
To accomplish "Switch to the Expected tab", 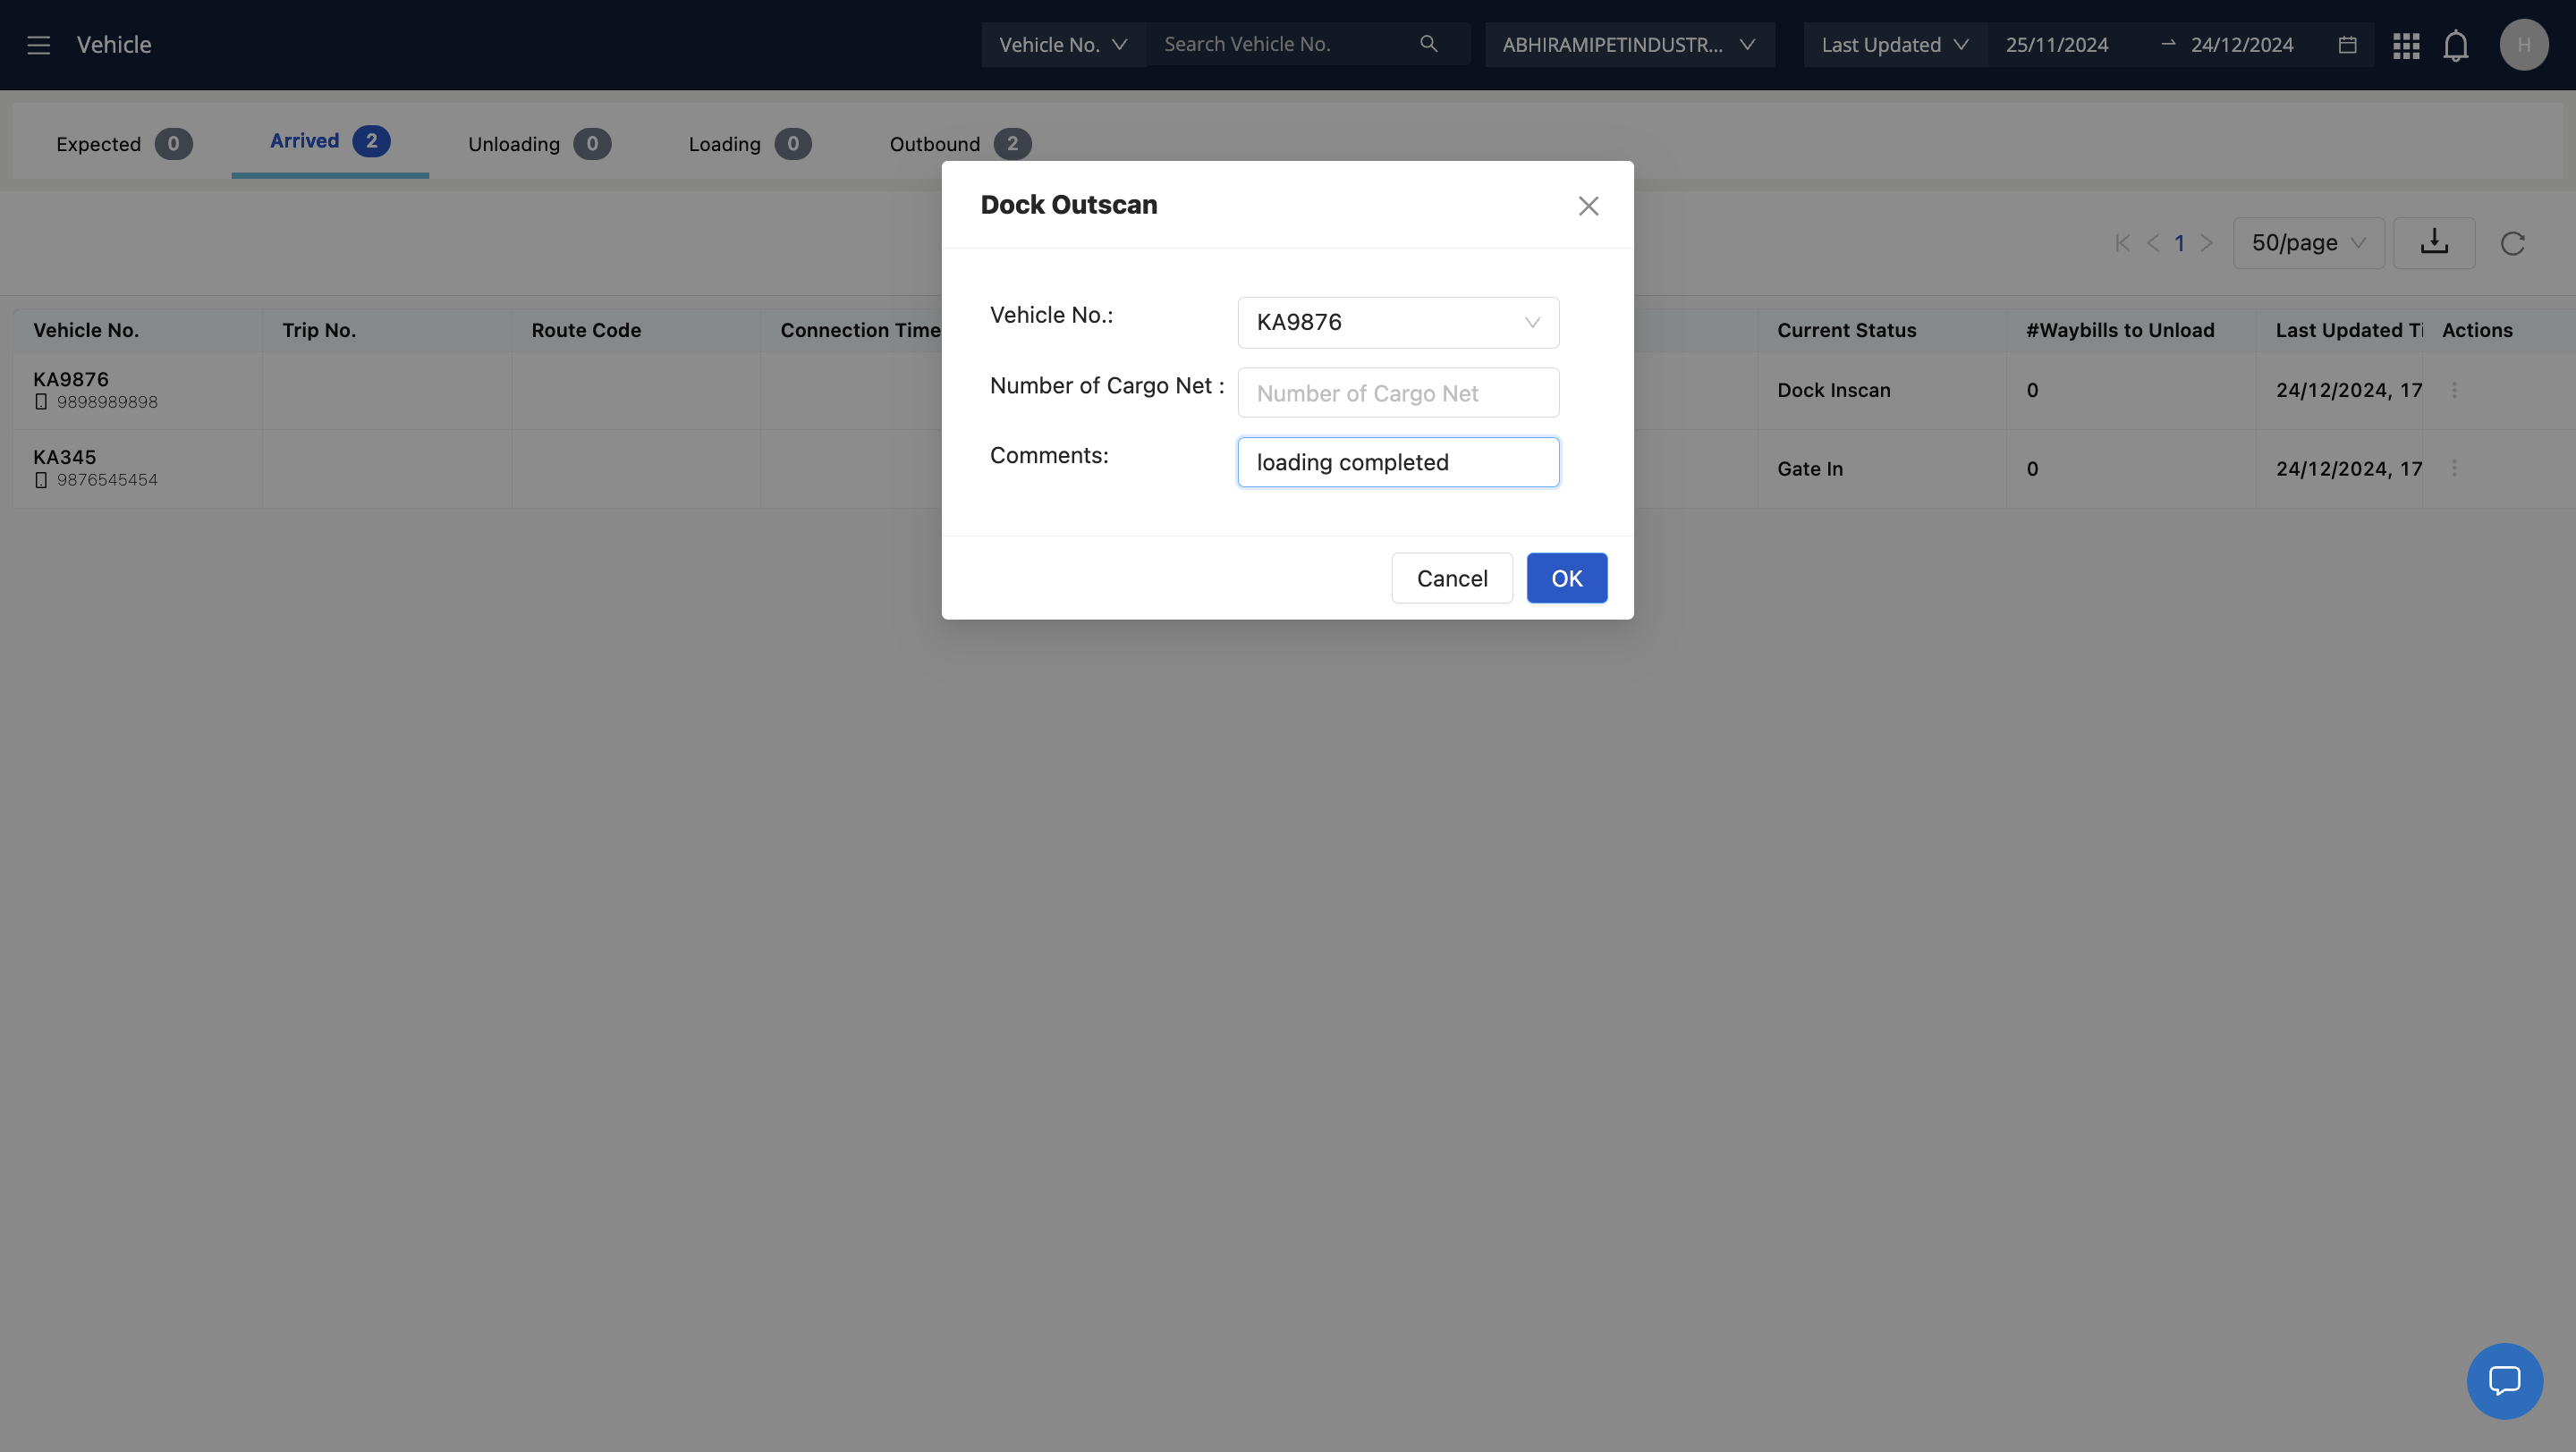I will coord(123,144).
